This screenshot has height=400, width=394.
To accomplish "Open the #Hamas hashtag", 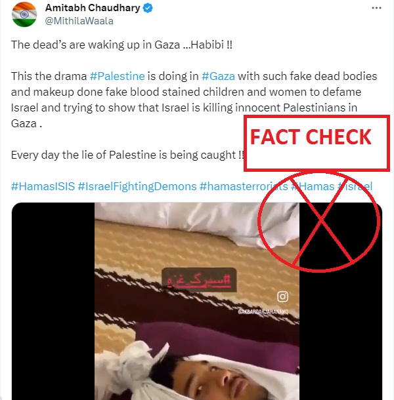I will pos(313,186).
